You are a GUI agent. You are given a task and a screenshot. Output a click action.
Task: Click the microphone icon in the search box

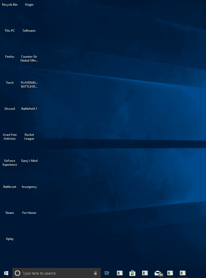[96, 273]
